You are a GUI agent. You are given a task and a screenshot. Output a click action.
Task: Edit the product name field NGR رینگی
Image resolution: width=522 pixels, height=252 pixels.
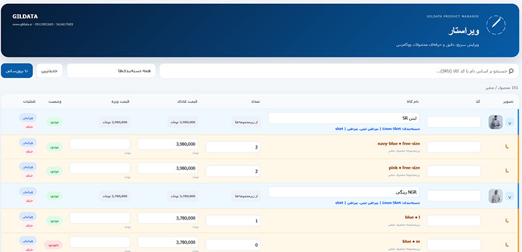click(344, 192)
